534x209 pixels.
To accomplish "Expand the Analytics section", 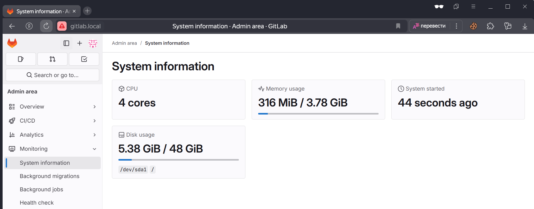I will pyautogui.click(x=52, y=135).
